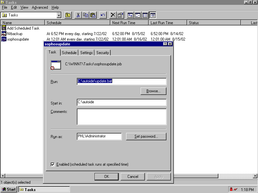
Task: Click the Comments text area
Action: 122,117
